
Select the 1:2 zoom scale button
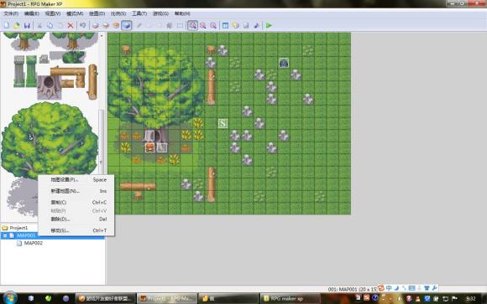(x=203, y=25)
